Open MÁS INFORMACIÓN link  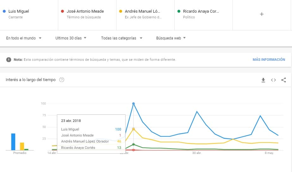pyautogui.click(x=269, y=60)
